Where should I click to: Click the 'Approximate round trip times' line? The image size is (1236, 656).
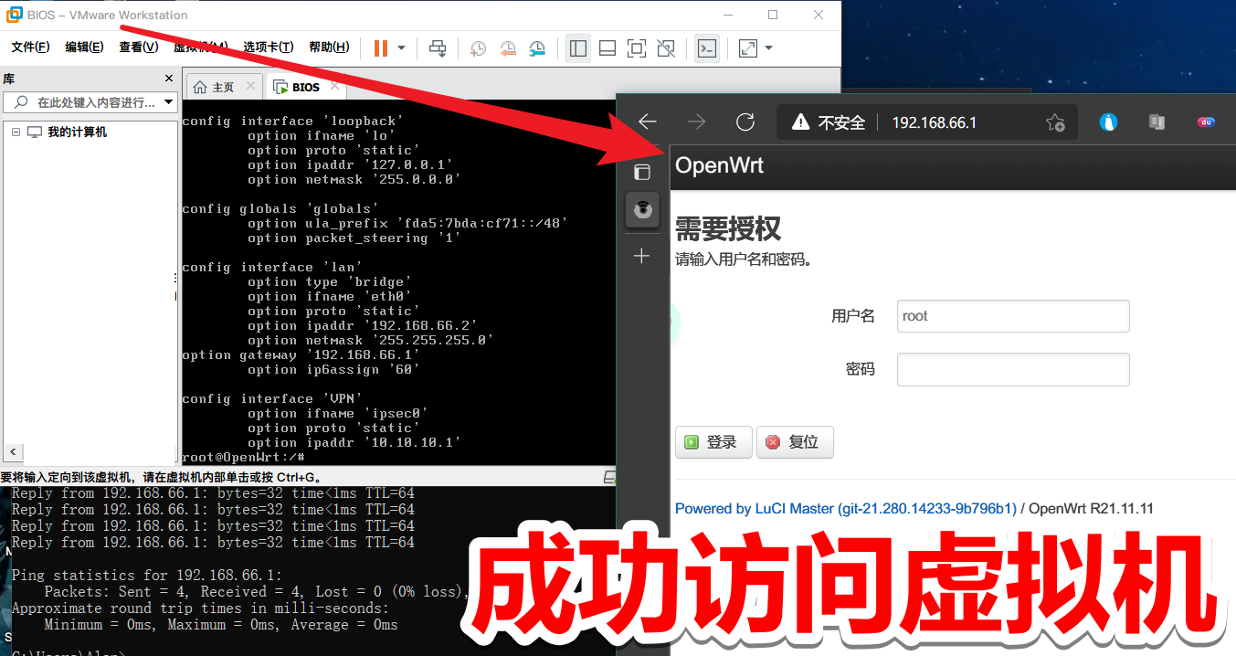(200, 608)
